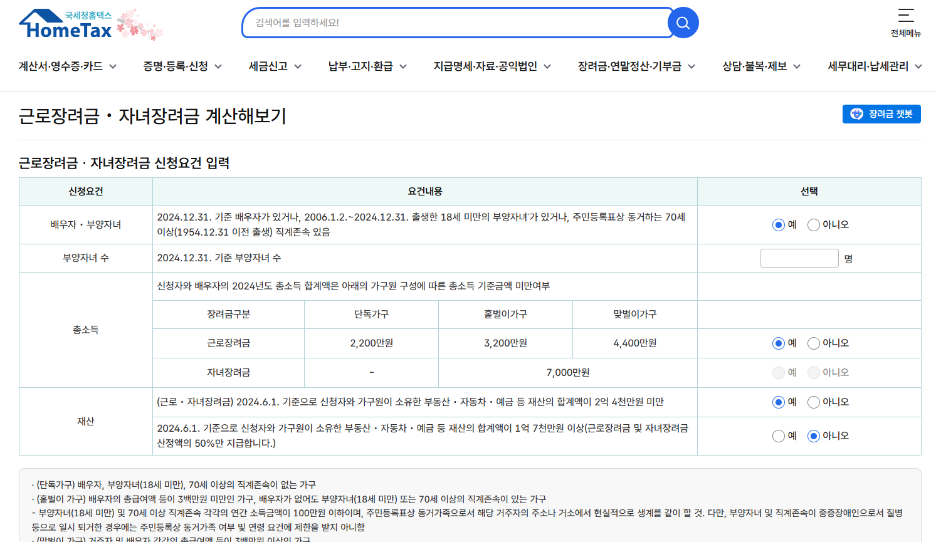Click the 4,400만원 맞벌이가구 cell

point(635,343)
